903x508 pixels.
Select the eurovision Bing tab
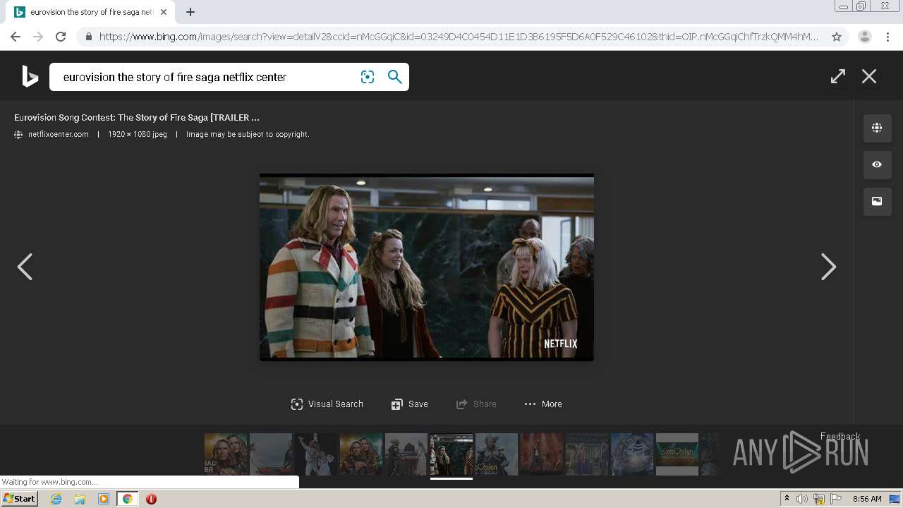click(90, 12)
